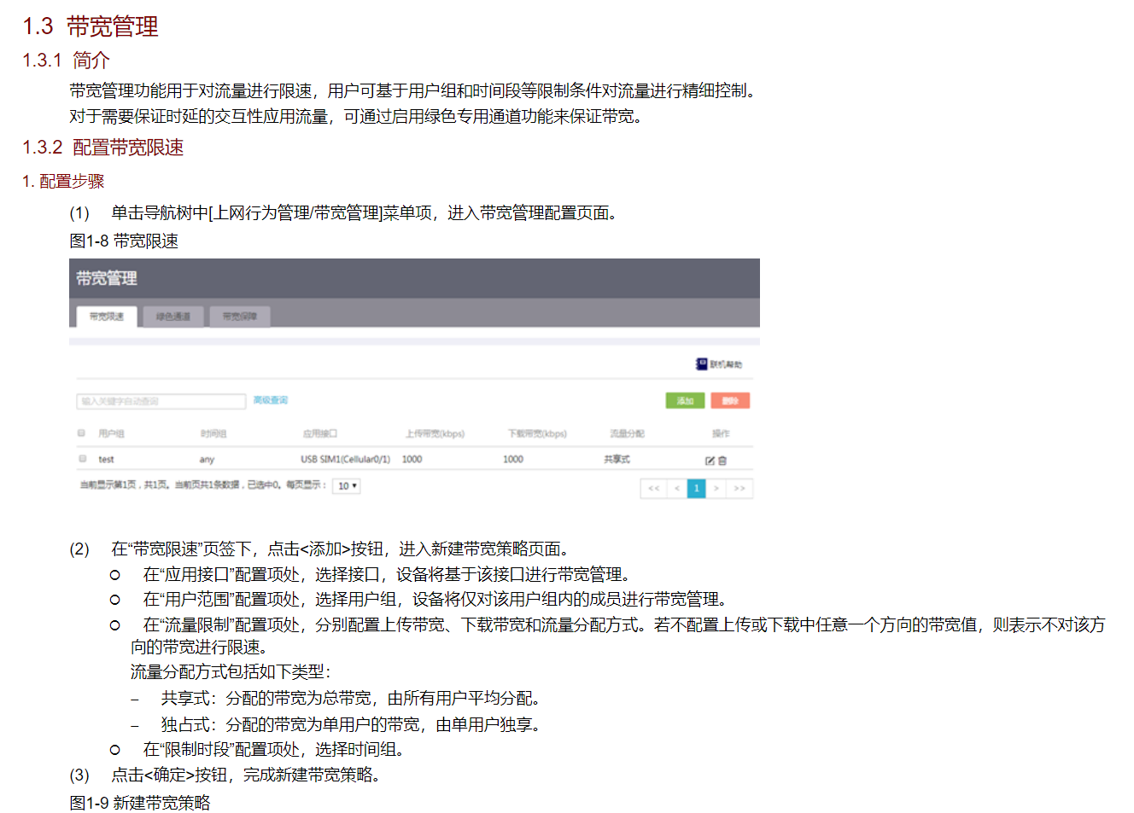Image resolution: width=1134 pixels, height=813 pixels.
Task: Switch to the 带宽保障 tab
Action: click(x=240, y=316)
